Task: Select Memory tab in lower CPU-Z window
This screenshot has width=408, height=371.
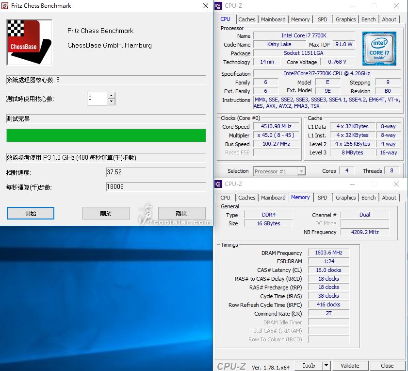Action: click(300, 197)
